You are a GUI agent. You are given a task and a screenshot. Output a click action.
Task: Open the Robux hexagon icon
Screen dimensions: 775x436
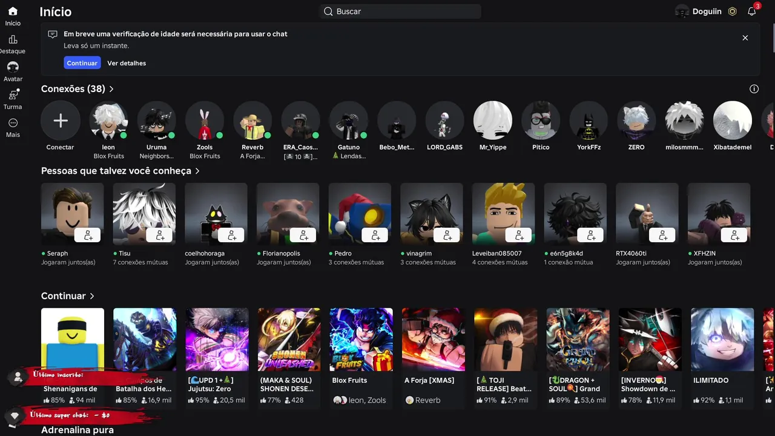pyautogui.click(x=732, y=12)
